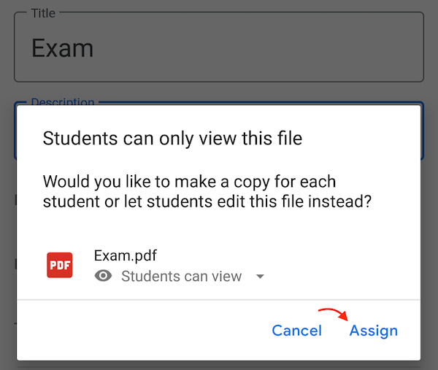Viewport: 438px width, 370px height.
Task: Click the eye icon beside Students can view
Action: click(x=103, y=276)
